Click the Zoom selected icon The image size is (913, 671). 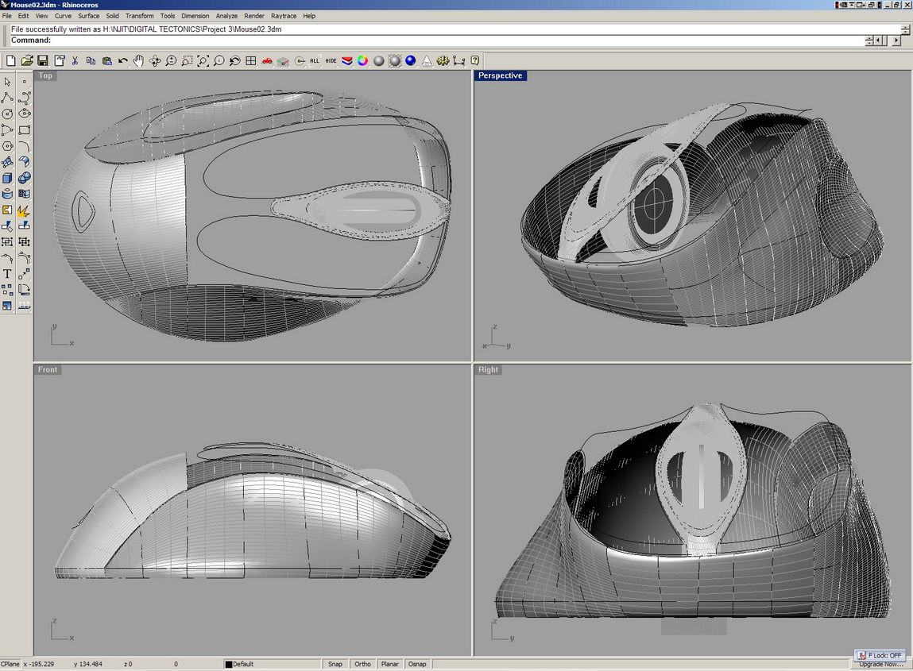pyautogui.click(x=219, y=60)
